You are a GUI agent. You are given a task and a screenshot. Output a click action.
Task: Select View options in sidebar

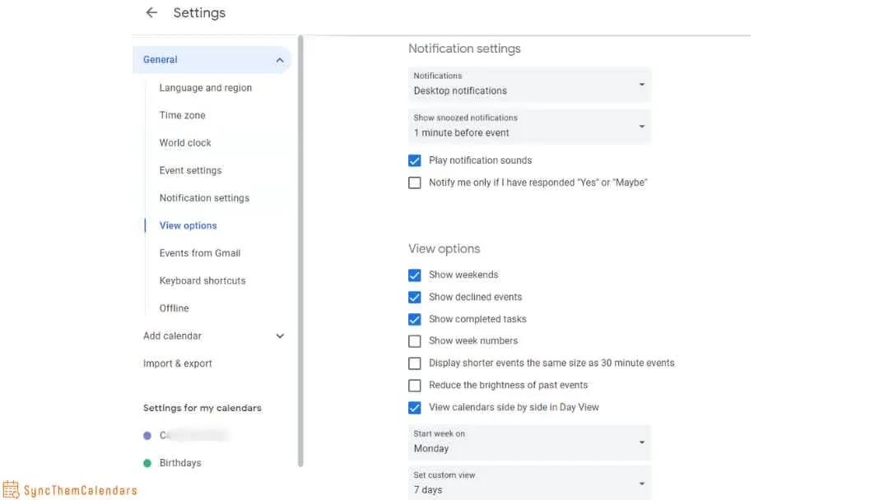point(188,225)
